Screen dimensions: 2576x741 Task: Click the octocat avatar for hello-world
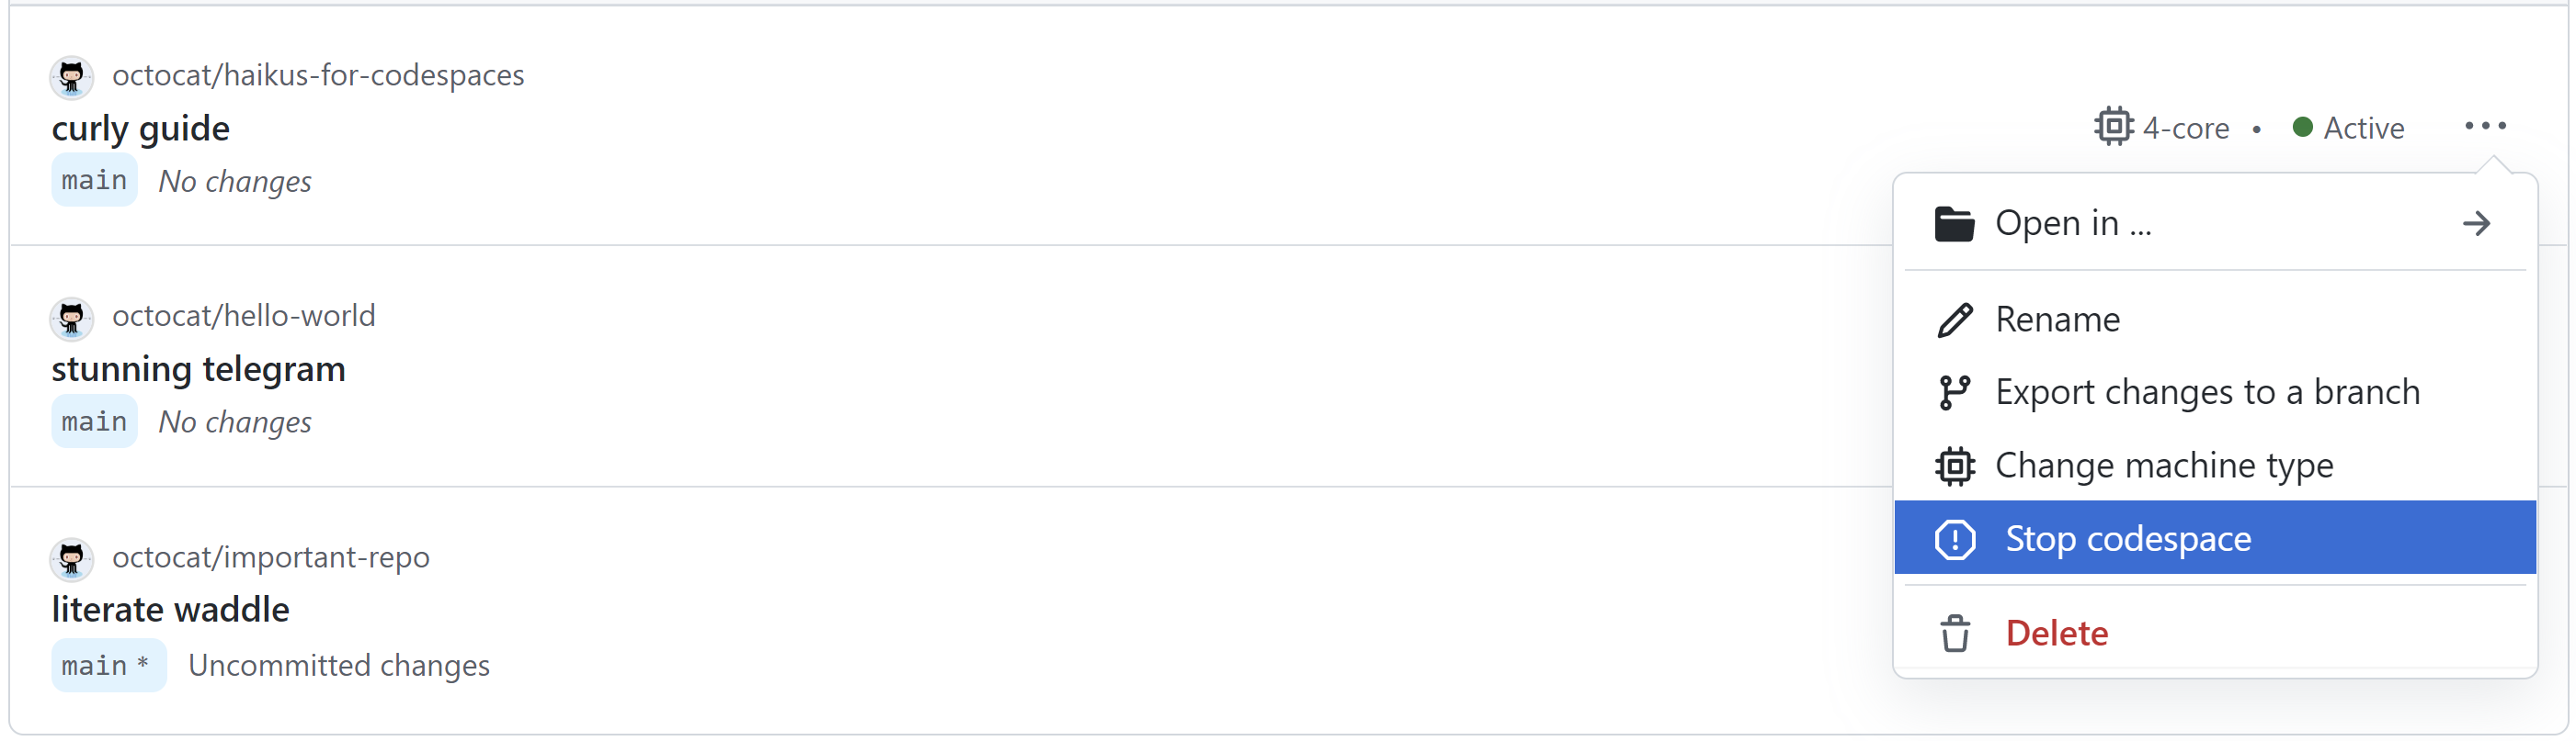tap(72, 318)
